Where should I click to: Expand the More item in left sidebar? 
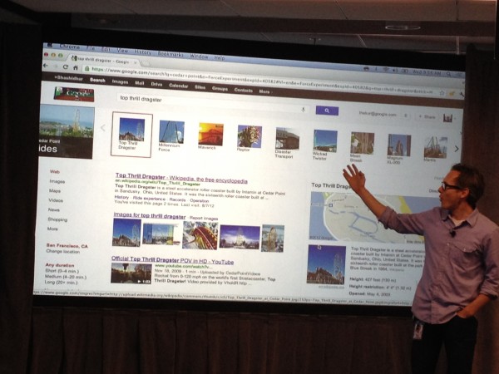click(53, 229)
